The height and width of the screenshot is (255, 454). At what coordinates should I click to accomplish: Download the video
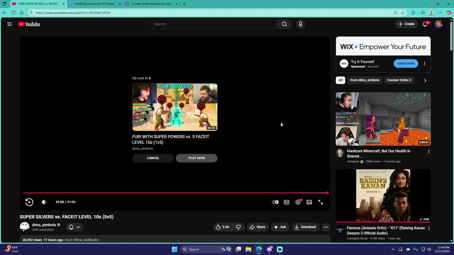tap(305, 227)
